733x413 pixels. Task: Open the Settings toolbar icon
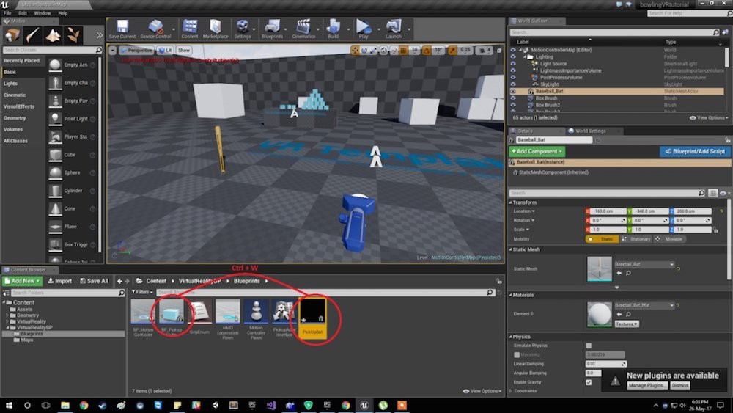(x=243, y=29)
